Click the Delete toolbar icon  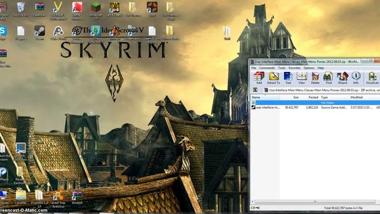315,78
